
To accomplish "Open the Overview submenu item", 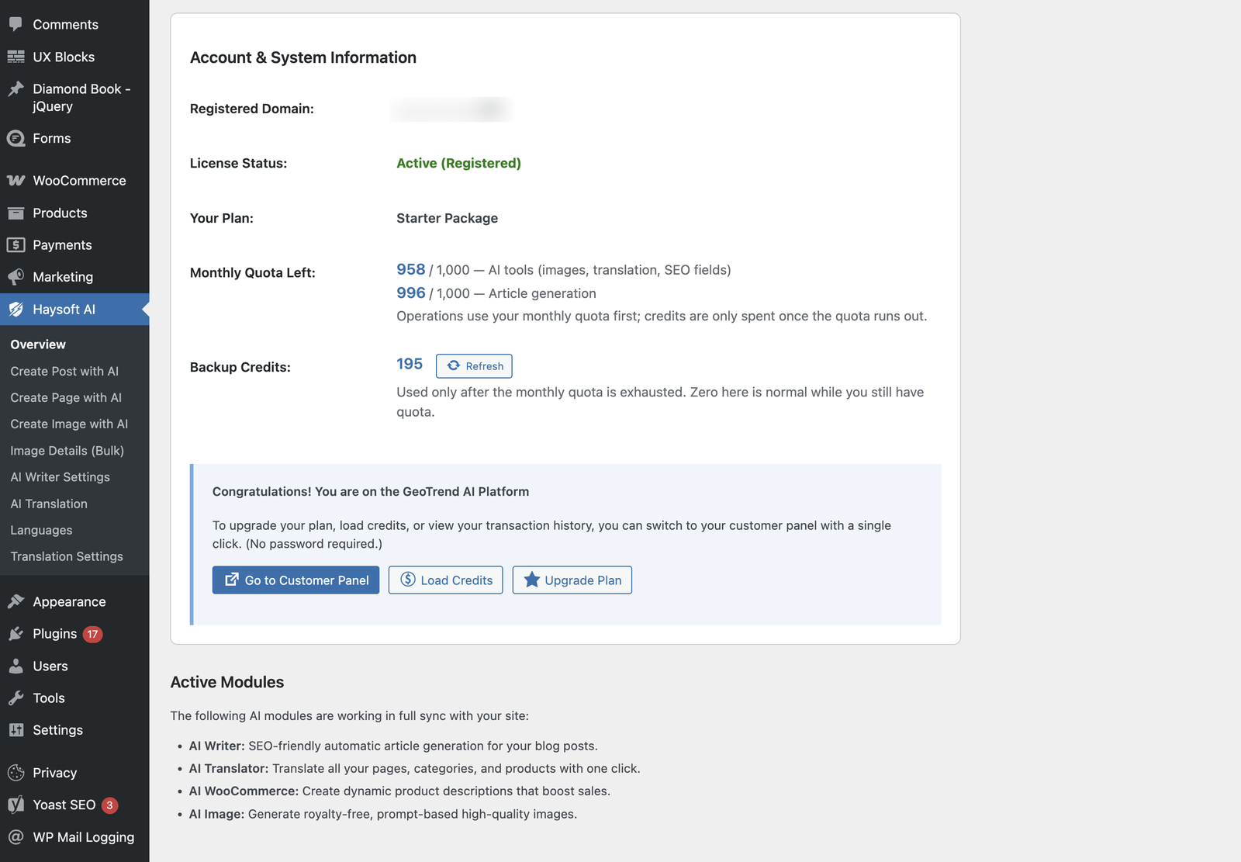I will [38, 344].
